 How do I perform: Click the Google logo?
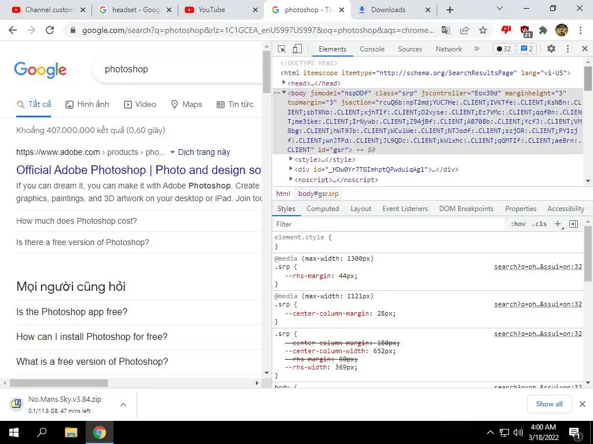coord(40,70)
